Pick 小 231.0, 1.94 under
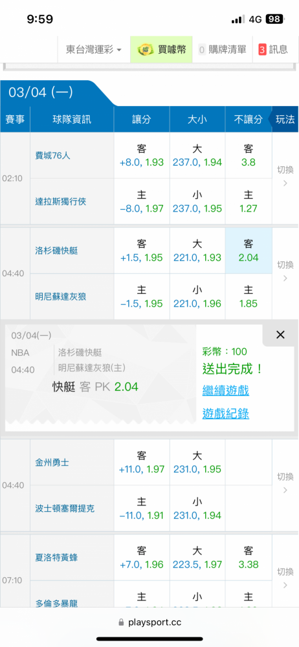 point(197,509)
